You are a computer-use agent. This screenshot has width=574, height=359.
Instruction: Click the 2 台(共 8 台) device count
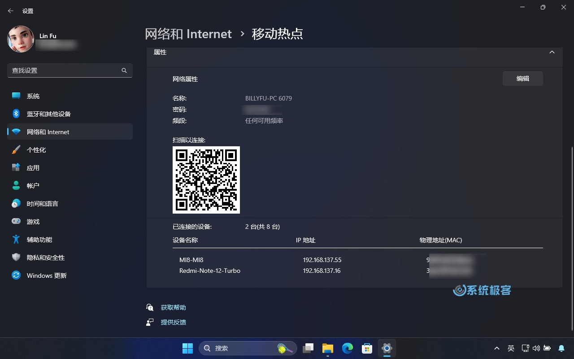click(262, 227)
